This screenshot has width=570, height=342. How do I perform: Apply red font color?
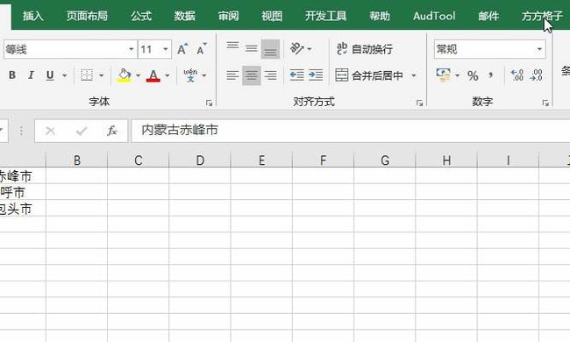(153, 75)
